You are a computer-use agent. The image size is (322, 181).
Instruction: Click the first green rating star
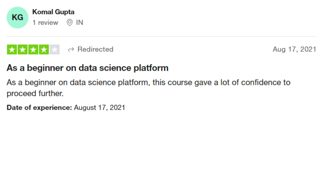(x=12, y=49)
